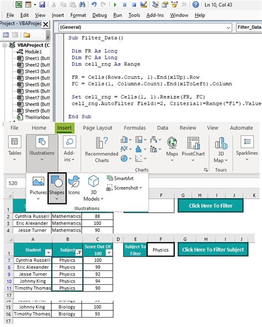Image resolution: width=262 pixels, height=327 pixels.
Task: Close the Project - VBAProject panel
Action: [46, 24]
